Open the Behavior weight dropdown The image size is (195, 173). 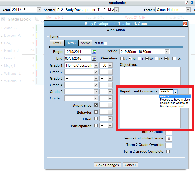(106, 112)
